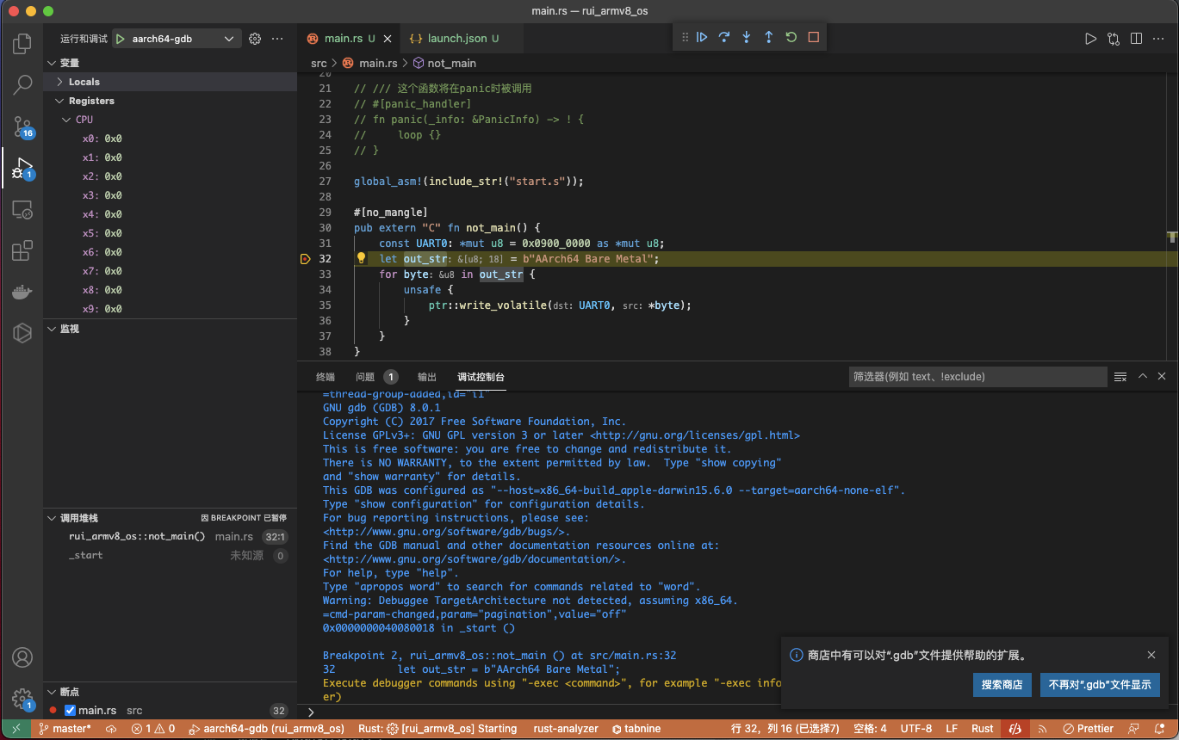Stop the debug session
The height and width of the screenshot is (740, 1179).
tap(814, 37)
